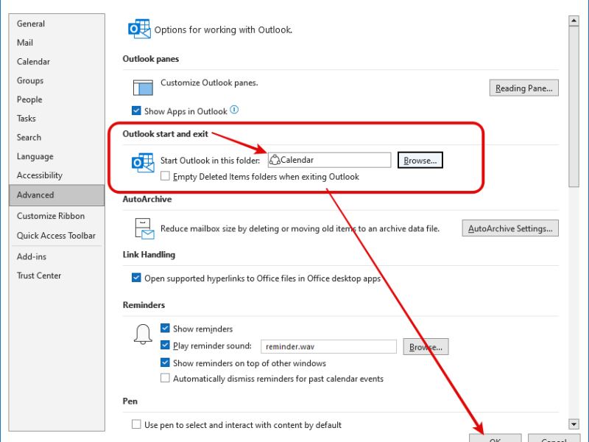The height and width of the screenshot is (442, 589).
Task: Click the Outlook icon in start and exit section
Action: point(143,163)
